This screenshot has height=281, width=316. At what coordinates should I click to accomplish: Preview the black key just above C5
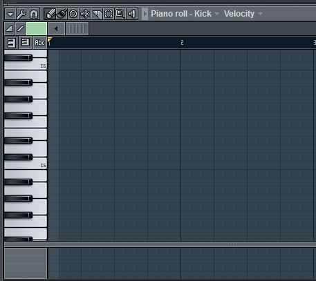click(18, 157)
